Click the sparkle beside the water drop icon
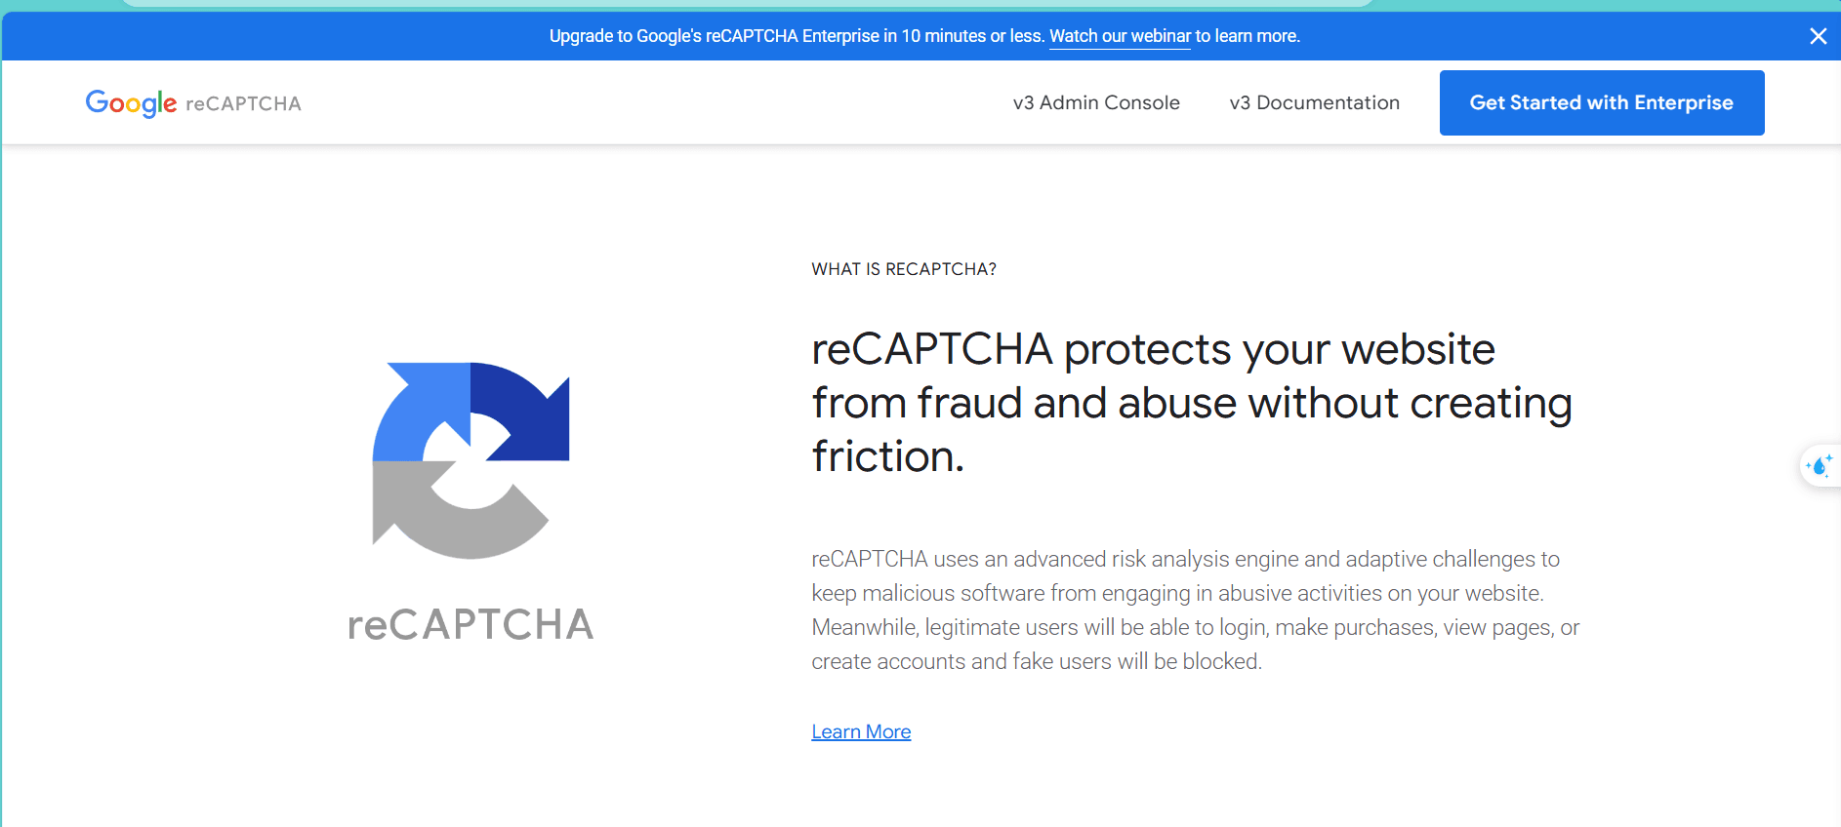 [1828, 456]
